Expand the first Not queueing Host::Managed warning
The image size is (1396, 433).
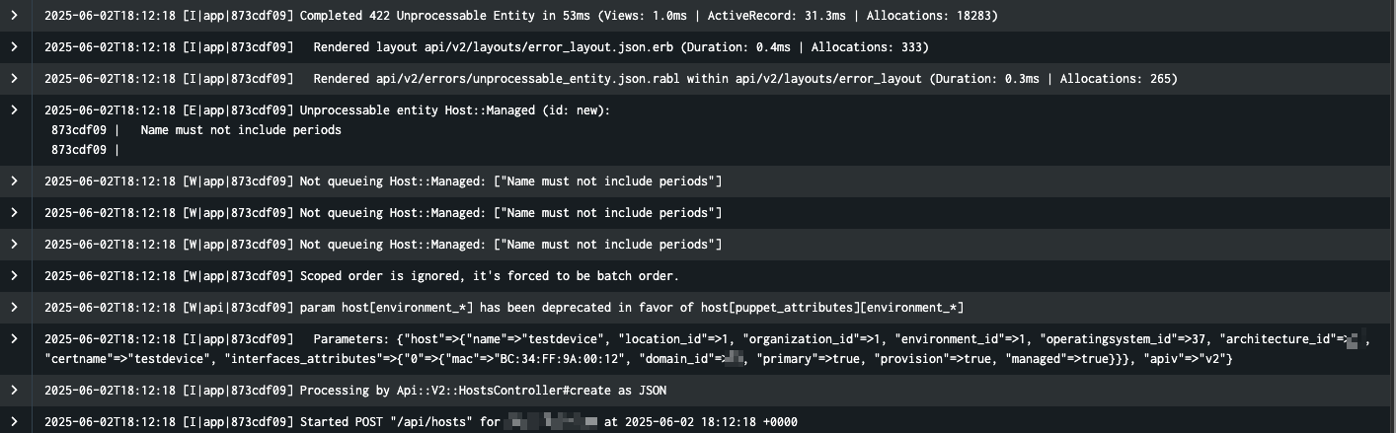click(x=14, y=181)
